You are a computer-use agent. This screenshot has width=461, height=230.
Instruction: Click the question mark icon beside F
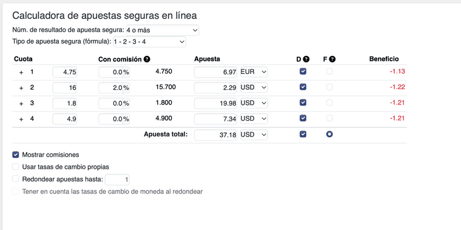point(332,59)
